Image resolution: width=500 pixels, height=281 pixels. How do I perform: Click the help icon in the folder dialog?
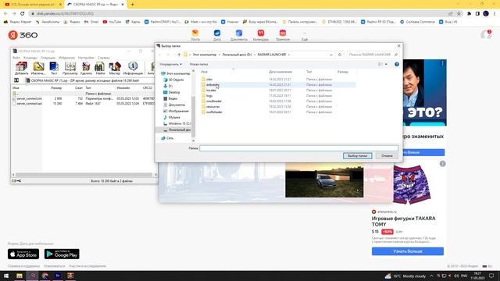(x=397, y=64)
